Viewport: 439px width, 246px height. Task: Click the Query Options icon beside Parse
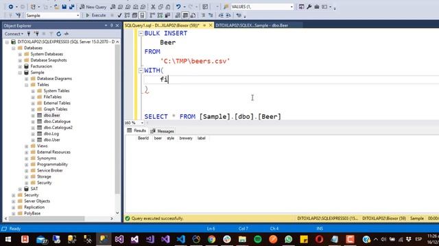click(x=134, y=15)
